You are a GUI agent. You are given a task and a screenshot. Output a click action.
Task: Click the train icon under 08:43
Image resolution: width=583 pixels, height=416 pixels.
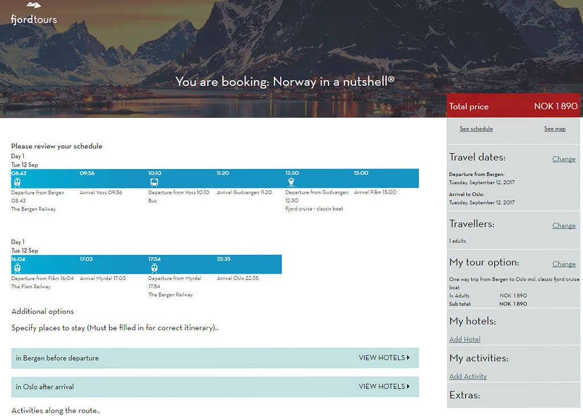click(17, 182)
